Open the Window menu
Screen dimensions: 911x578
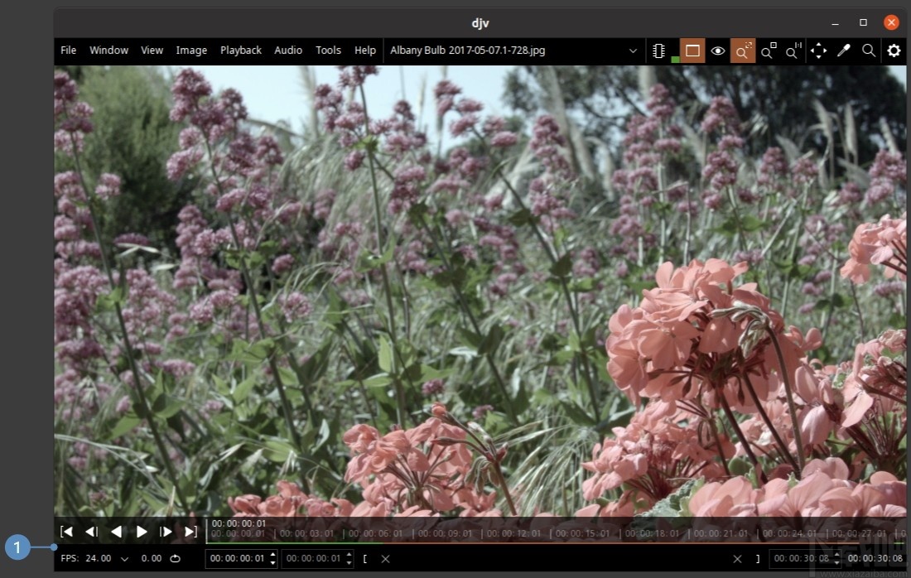coord(108,51)
